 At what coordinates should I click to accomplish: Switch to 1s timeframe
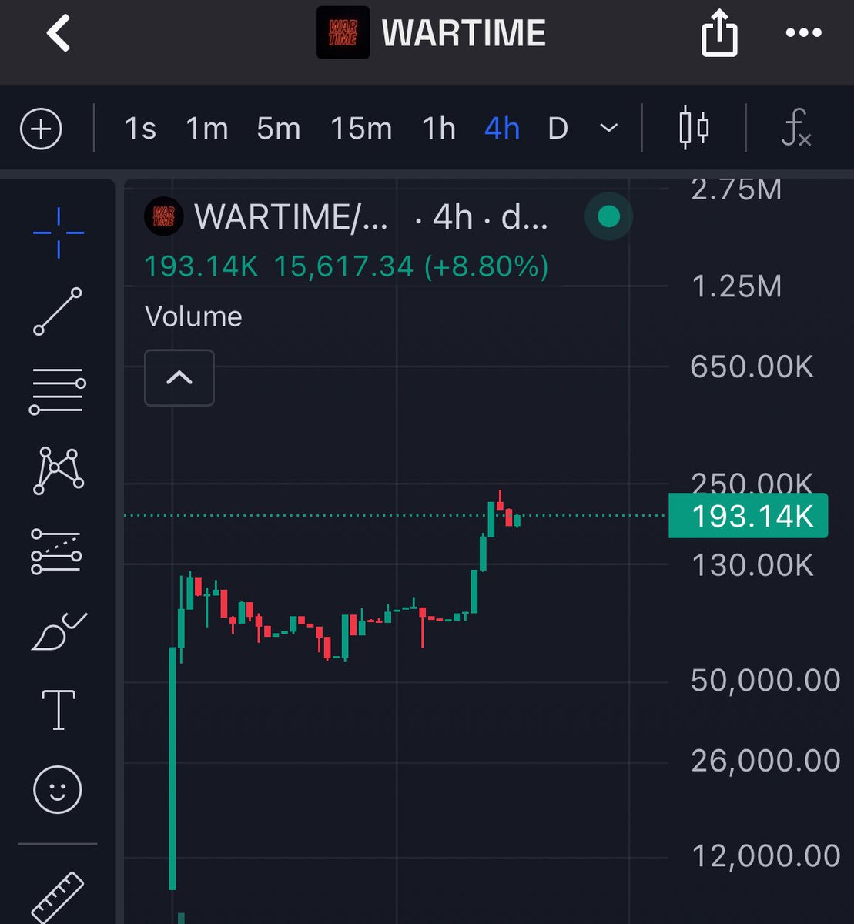(x=140, y=129)
